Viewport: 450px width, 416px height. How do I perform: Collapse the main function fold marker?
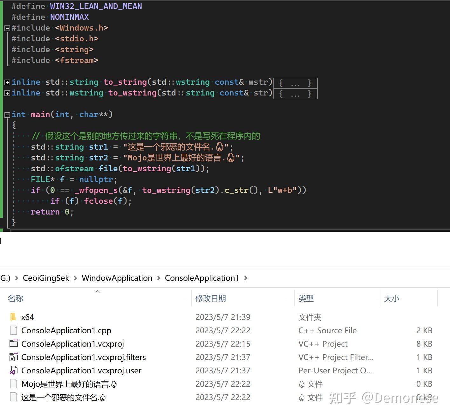(x=7, y=114)
